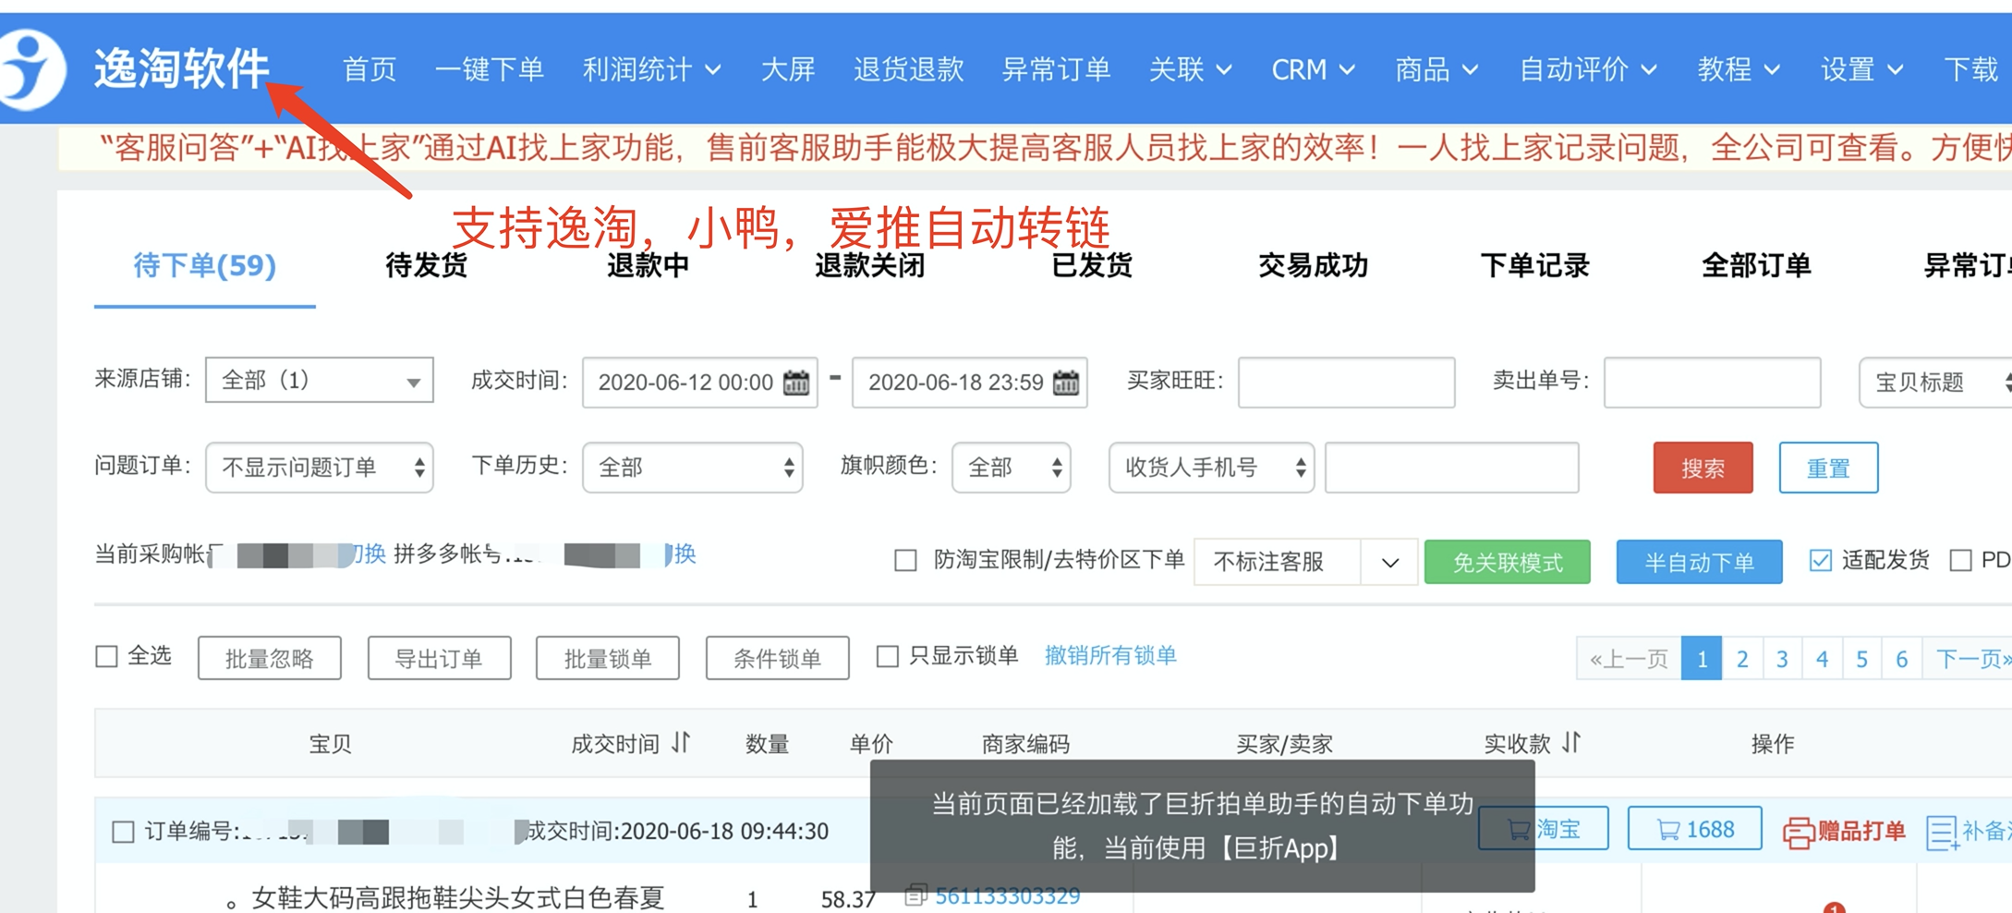
Task: Click 批量锁单 button
Action: pyautogui.click(x=608, y=658)
